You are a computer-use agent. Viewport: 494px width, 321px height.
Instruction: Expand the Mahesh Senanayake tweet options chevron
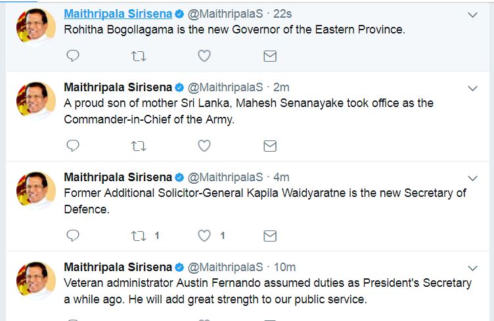(472, 88)
